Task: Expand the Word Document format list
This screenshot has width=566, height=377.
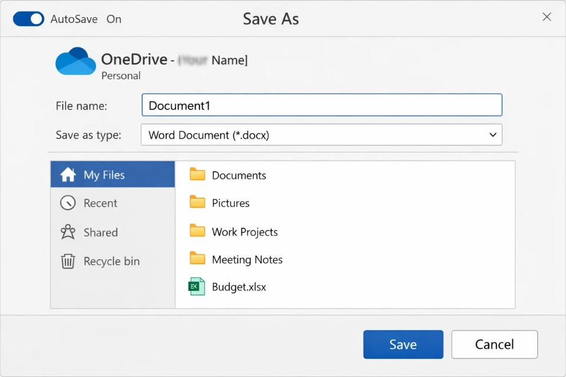Action: click(x=321, y=135)
